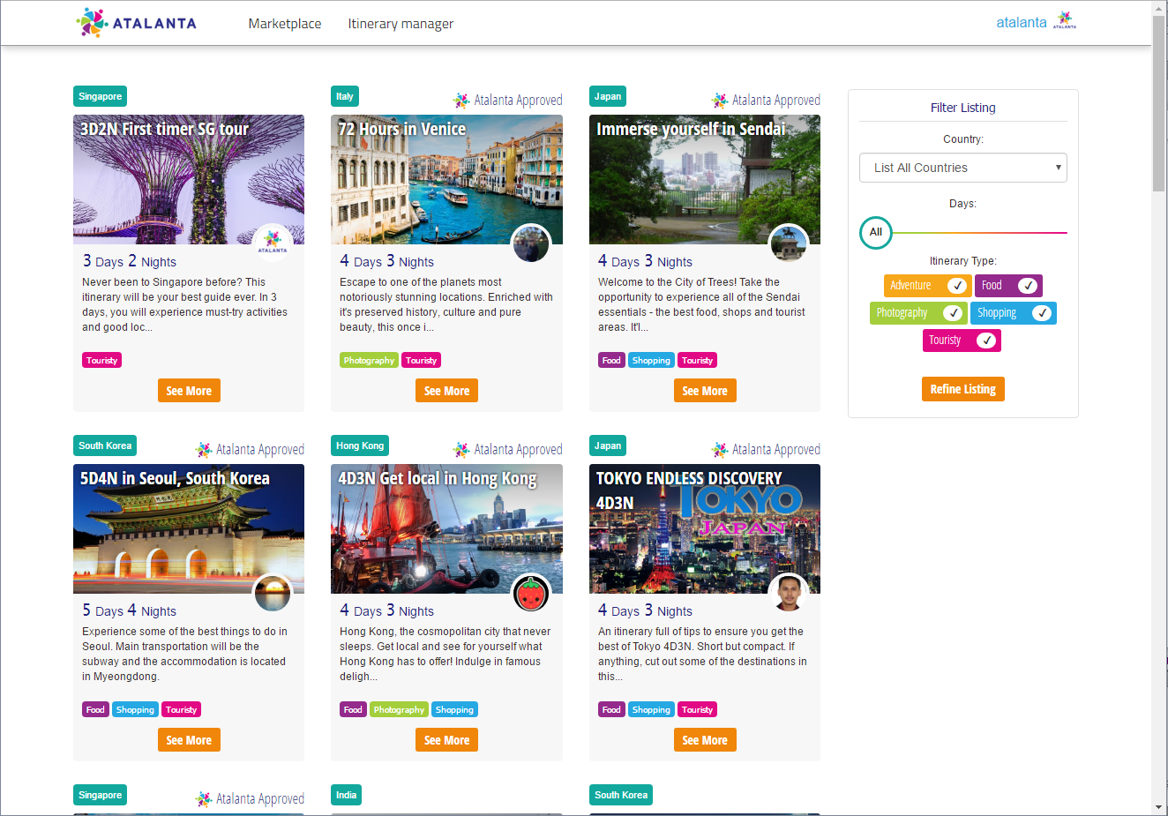This screenshot has height=816, width=1168.
Task: Click Food tag on Seoul card
Action: [95, 709]
